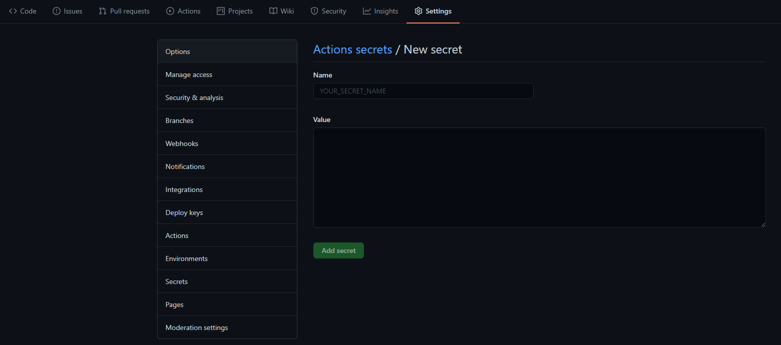Click the Insights graph icon
Viewport: 781px width, 345px height.
click(367, 11)
